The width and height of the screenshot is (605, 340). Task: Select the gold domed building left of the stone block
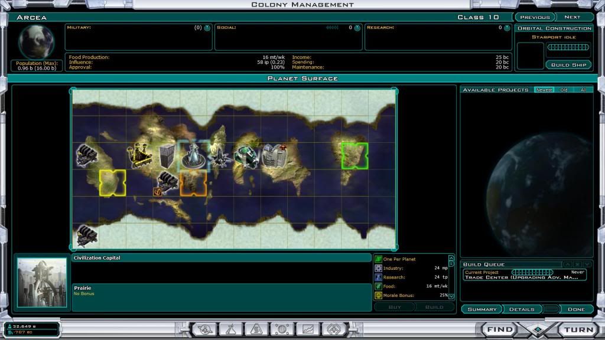(139, 156)
